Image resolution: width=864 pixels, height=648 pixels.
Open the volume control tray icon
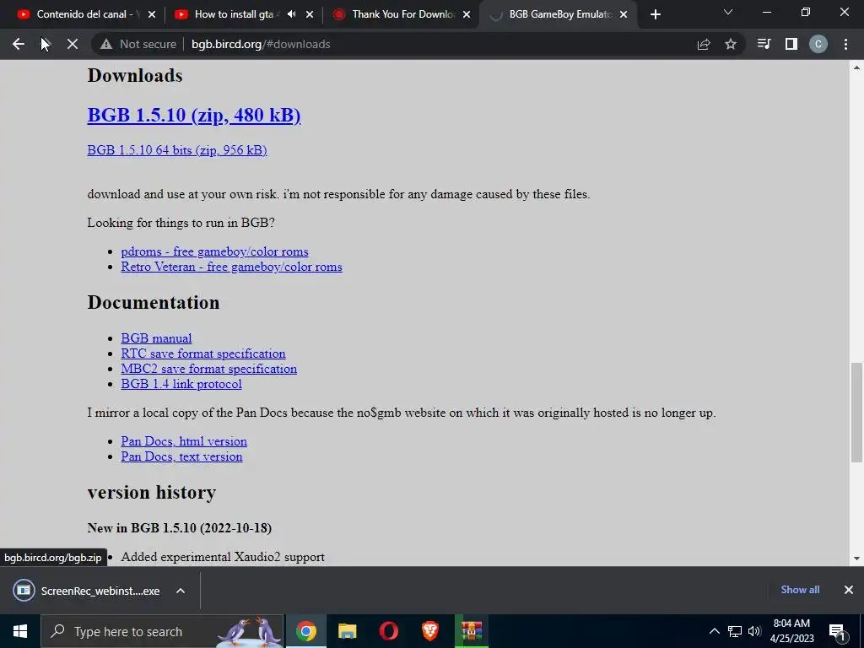[754, 631]
